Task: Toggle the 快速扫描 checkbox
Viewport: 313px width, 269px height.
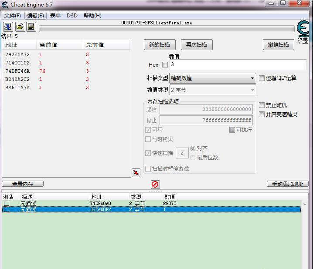Action: coord(148,153)
